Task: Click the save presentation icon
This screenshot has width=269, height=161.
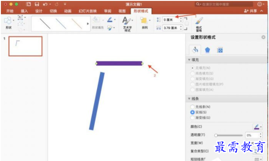Action: coord(37,4)
